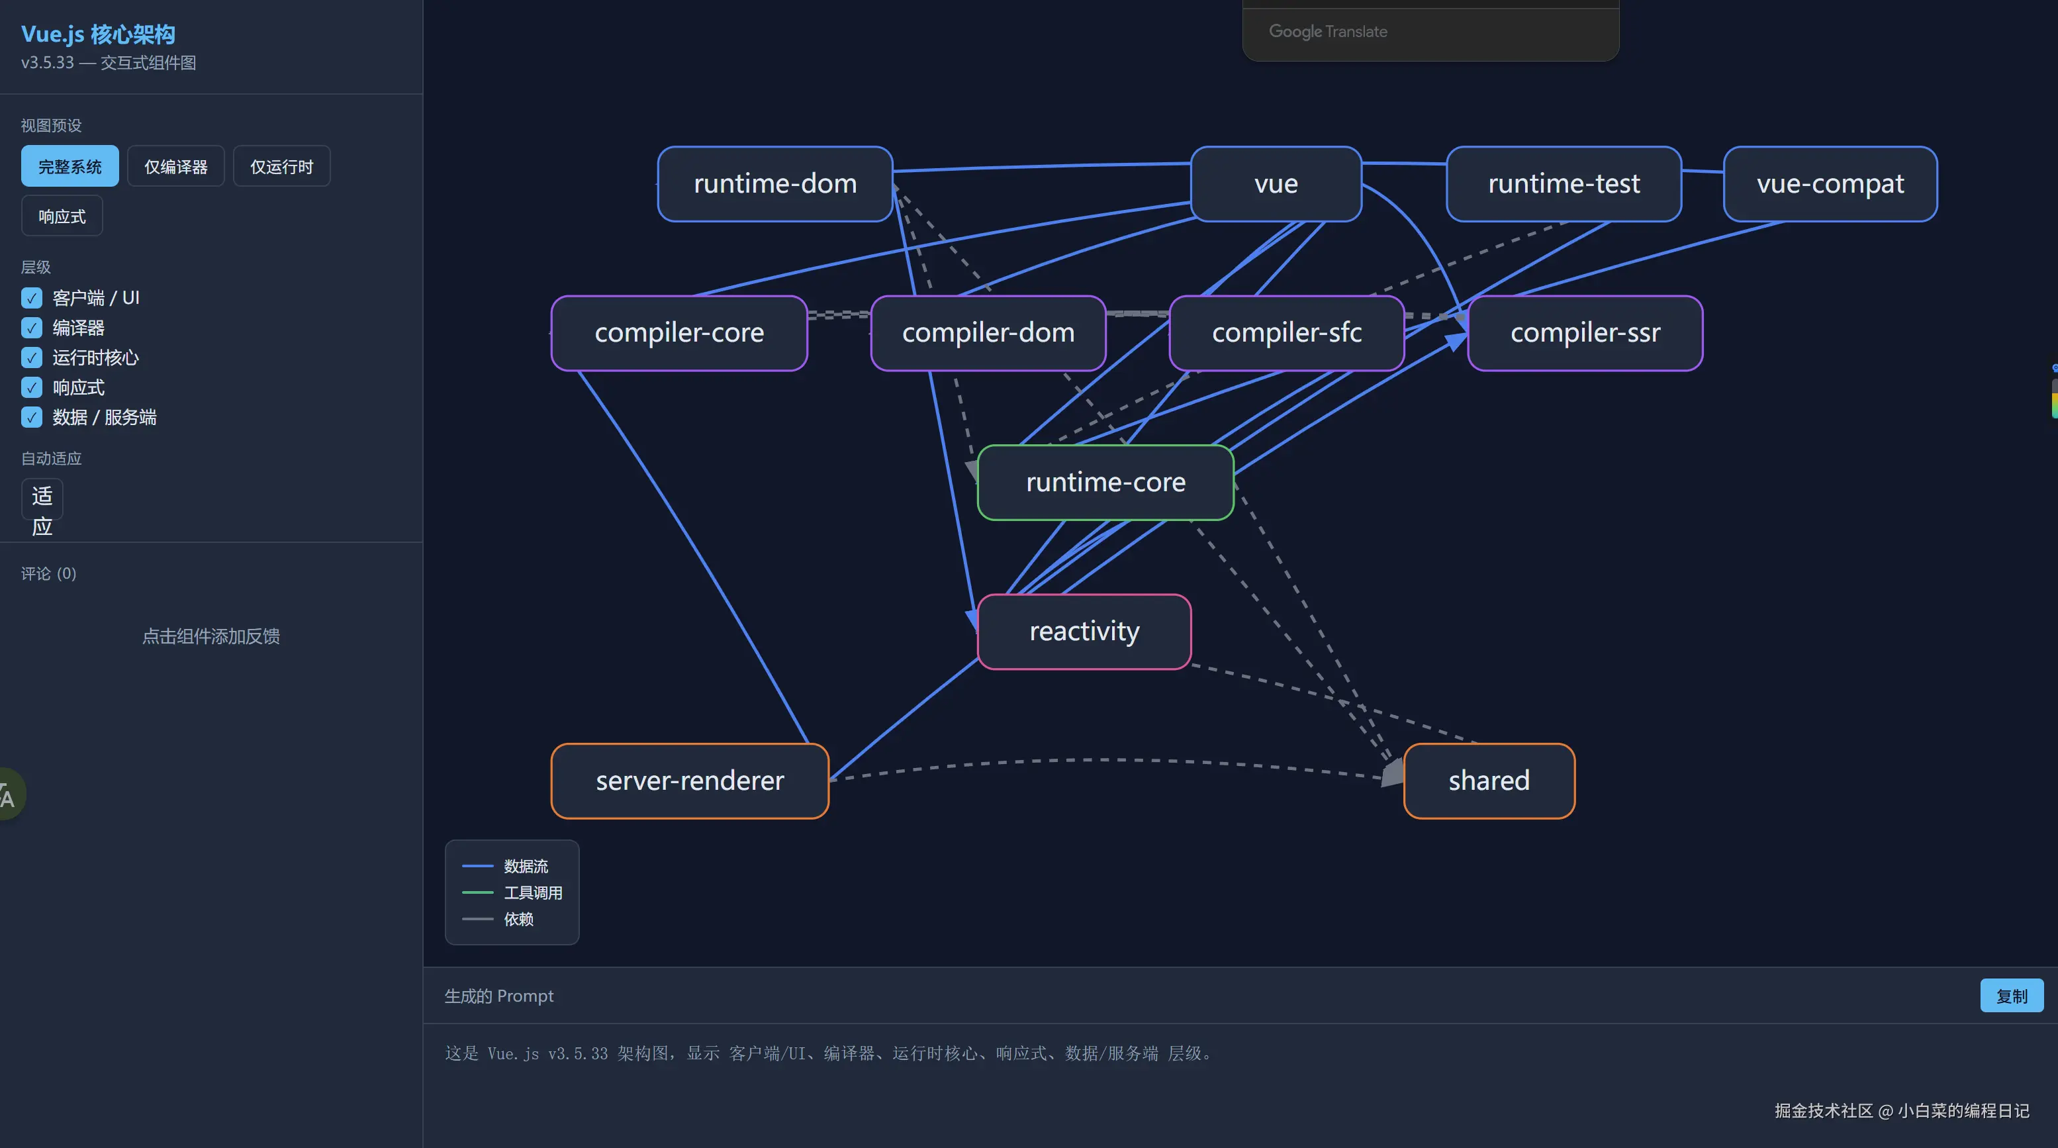Click the vue-compat node
Viewport: 2058px width, 1148px height.
1830,184
